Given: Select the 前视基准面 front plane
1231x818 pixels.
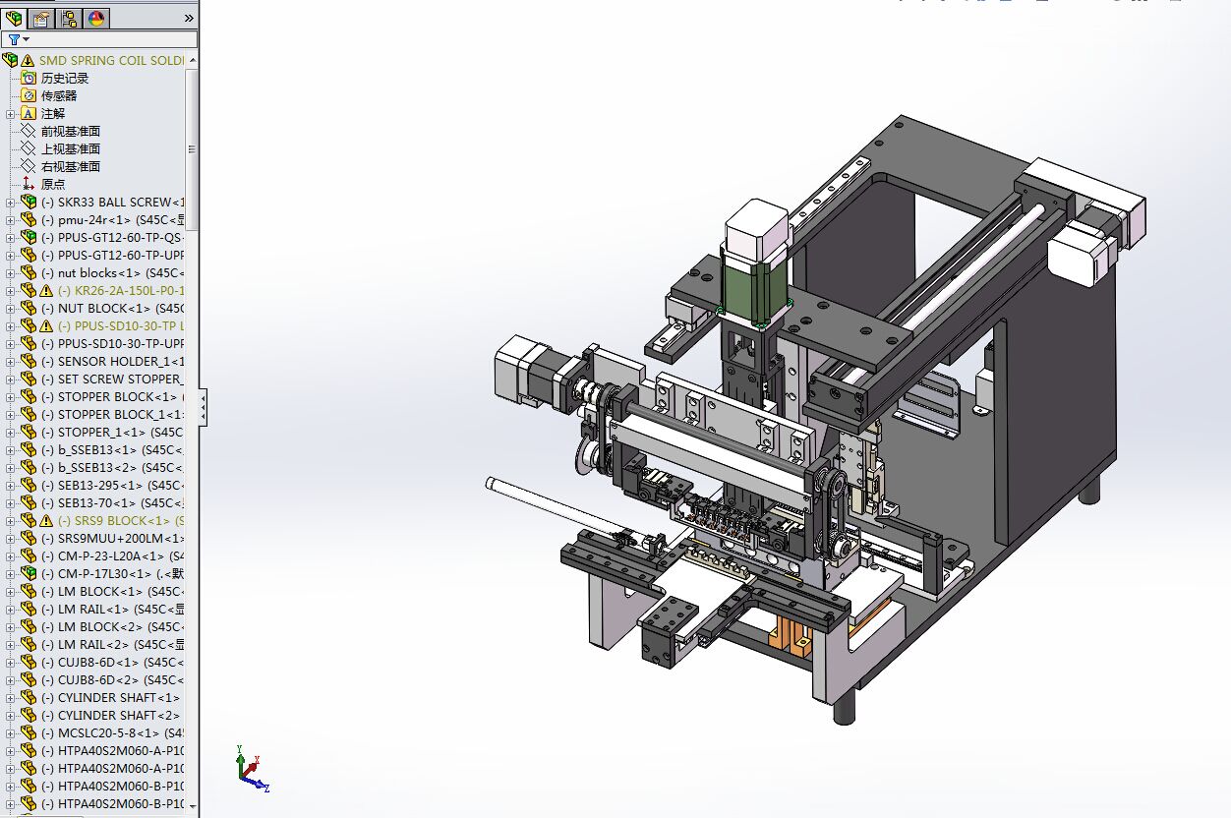Looking at the screenshot, I should pyautogui.click(x=71, y=131).
